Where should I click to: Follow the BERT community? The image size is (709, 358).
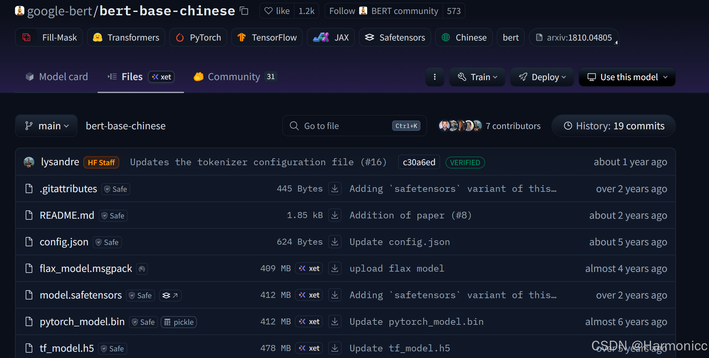click(x=383, y=11)
